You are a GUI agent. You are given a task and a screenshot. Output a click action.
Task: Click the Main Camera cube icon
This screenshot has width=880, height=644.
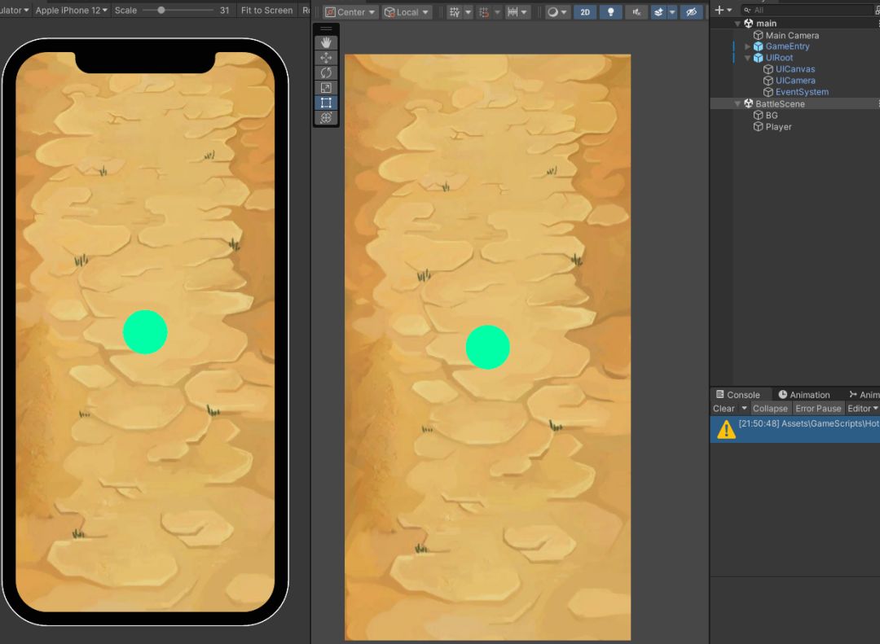pos(759,35)
